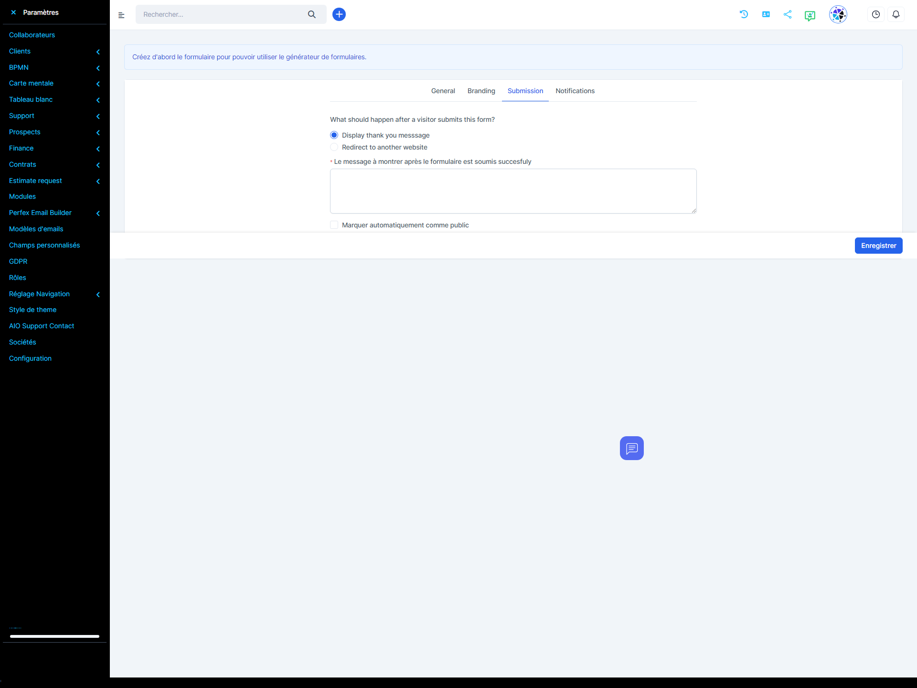The height and width of the screenshot is (688, 917).
Task: Click the colorful settings wheel icon
Action: tap(837, 14)
